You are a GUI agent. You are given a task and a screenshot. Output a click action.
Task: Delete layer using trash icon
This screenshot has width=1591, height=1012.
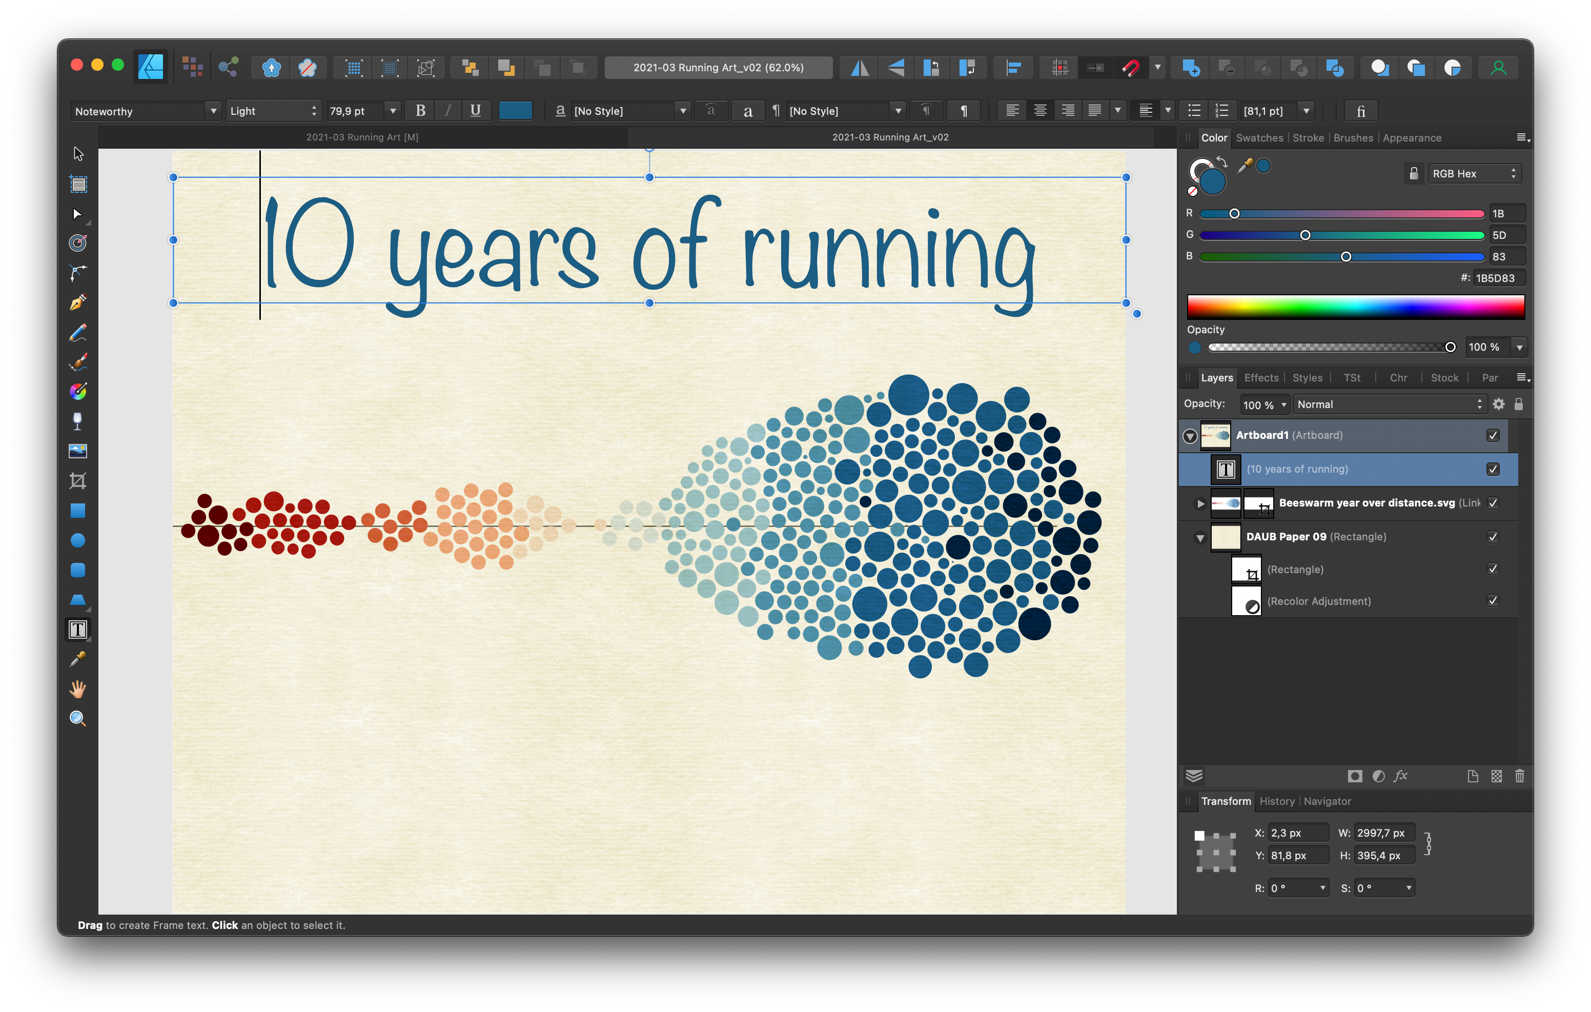click(x=1519, y=776)
